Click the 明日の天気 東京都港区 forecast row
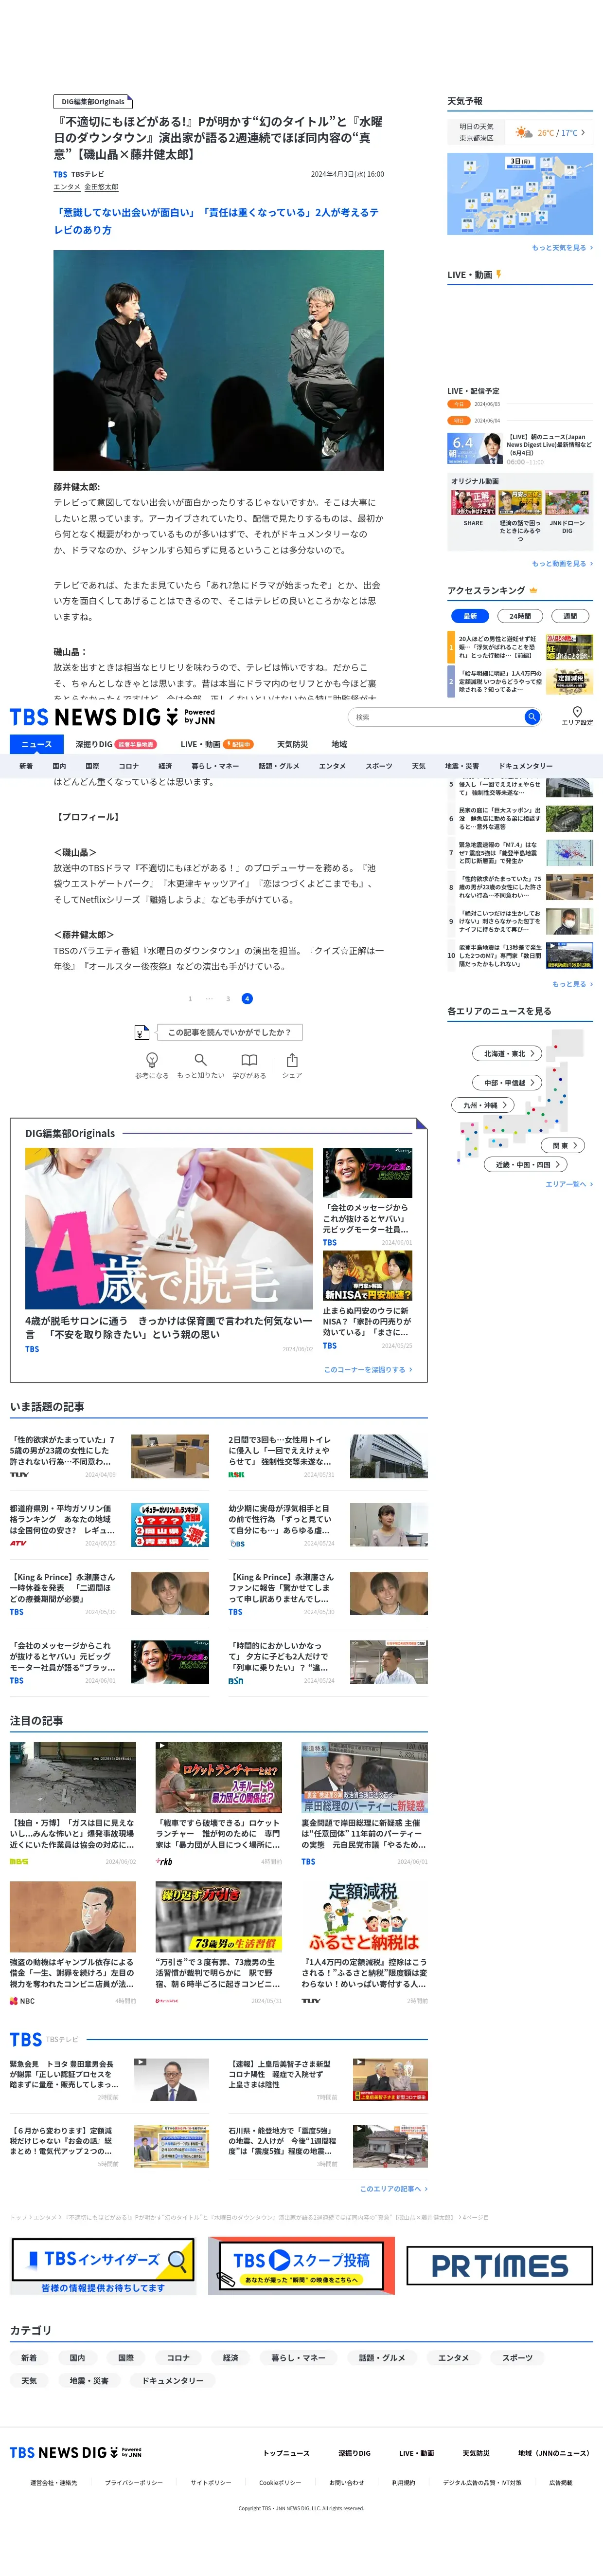Viewport: 603px width, 2576px height. point(519,132)
